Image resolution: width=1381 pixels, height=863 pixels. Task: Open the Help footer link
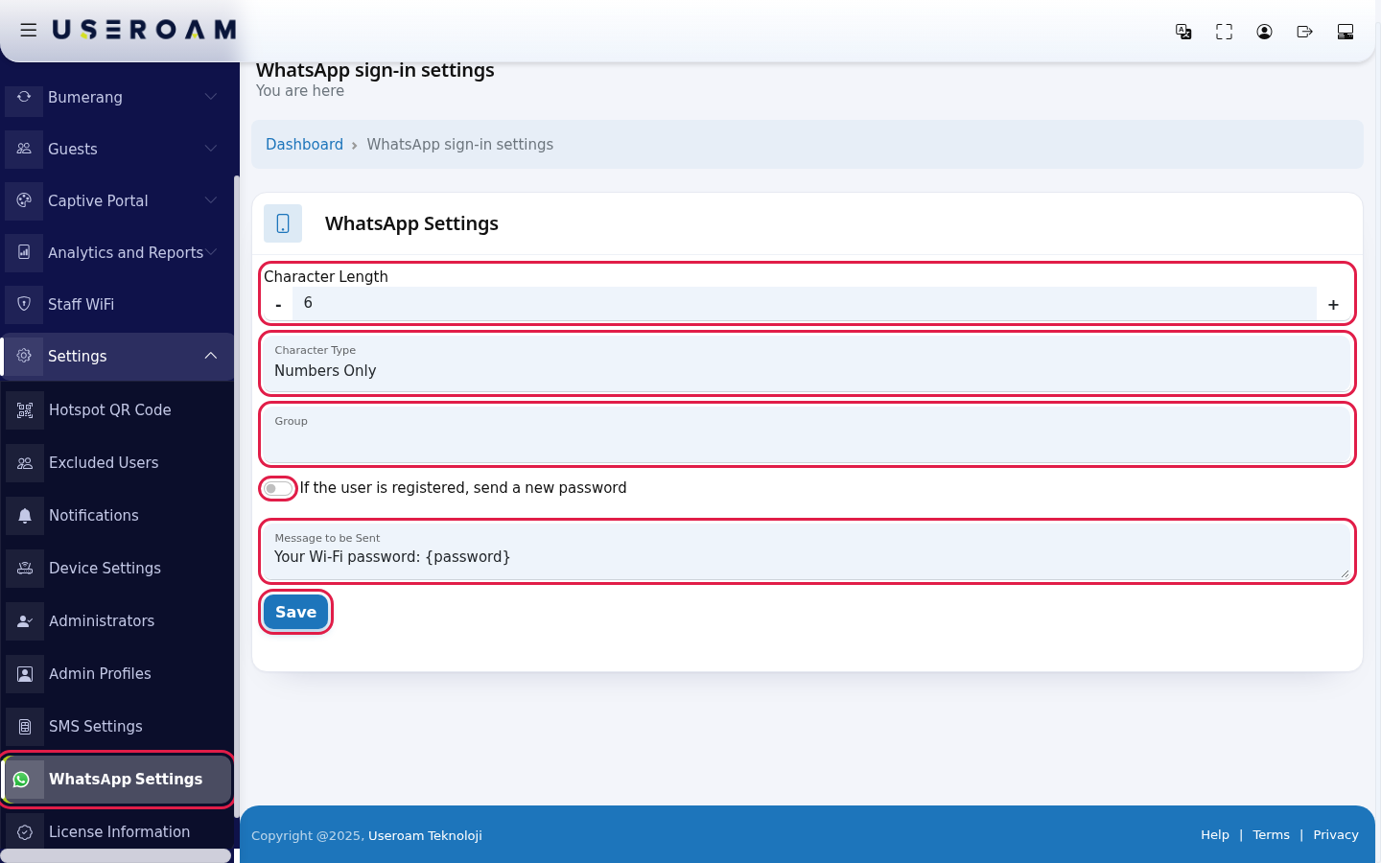[x=1215, y=835]
